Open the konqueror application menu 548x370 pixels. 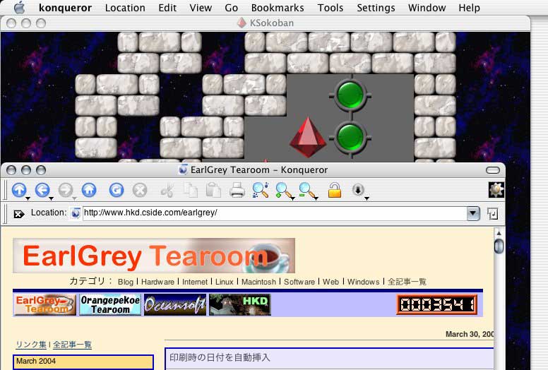point(65,8)
